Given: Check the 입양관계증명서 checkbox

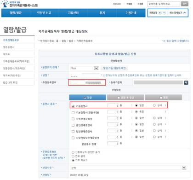Looking at the screenshot, I should [73, 132].
